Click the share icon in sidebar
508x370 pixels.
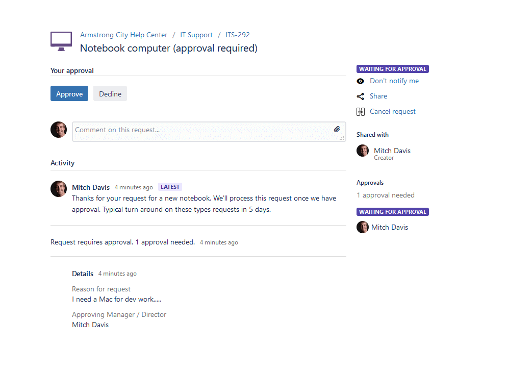361,96
